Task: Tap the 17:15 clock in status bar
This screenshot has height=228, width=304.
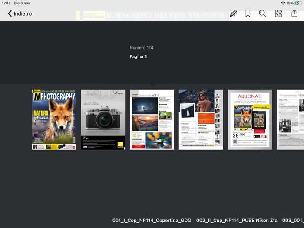Action: [6, 3]
